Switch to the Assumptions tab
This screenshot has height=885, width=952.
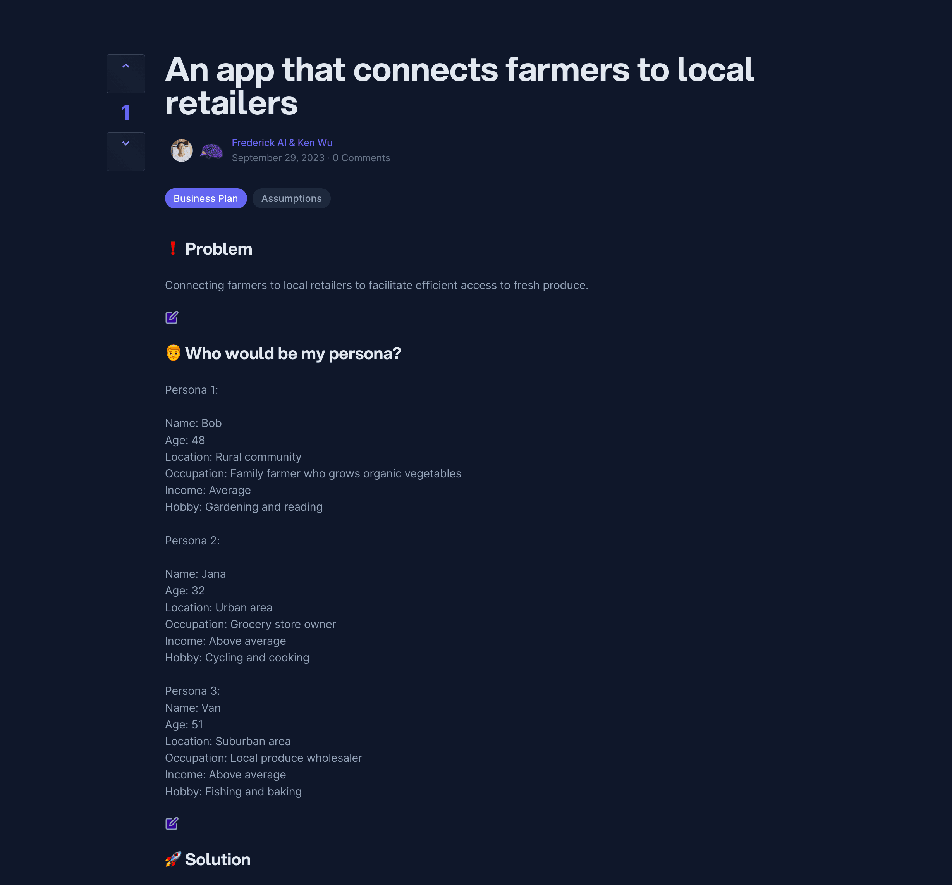[291, 198]
